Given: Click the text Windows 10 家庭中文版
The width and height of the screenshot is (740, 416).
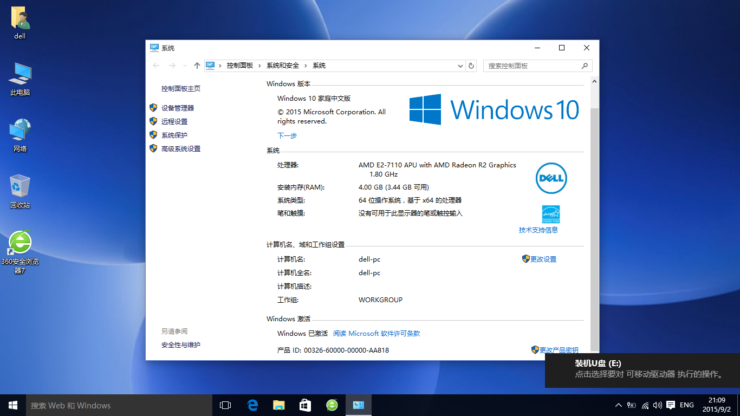Looking at the screenshot, I should 314,99.
